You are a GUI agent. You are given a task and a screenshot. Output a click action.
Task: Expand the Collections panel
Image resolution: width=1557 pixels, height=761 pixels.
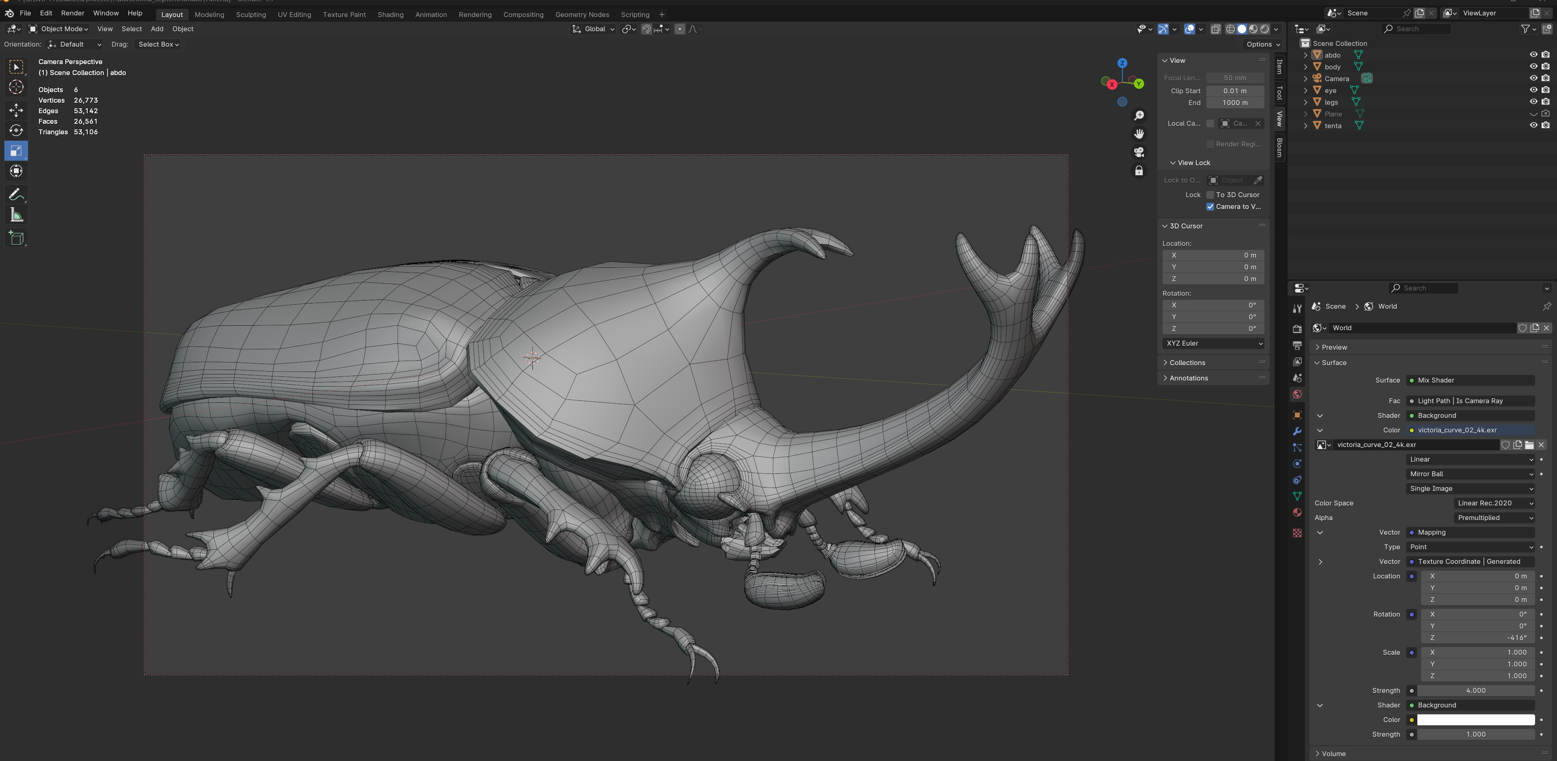(1187, 363)
